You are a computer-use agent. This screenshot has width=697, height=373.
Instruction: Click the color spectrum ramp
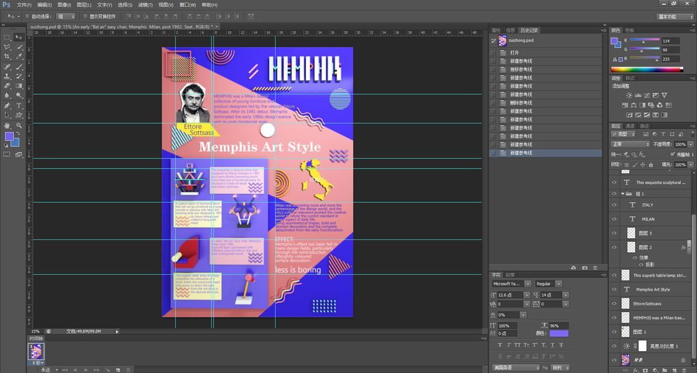tap(646, 70)
